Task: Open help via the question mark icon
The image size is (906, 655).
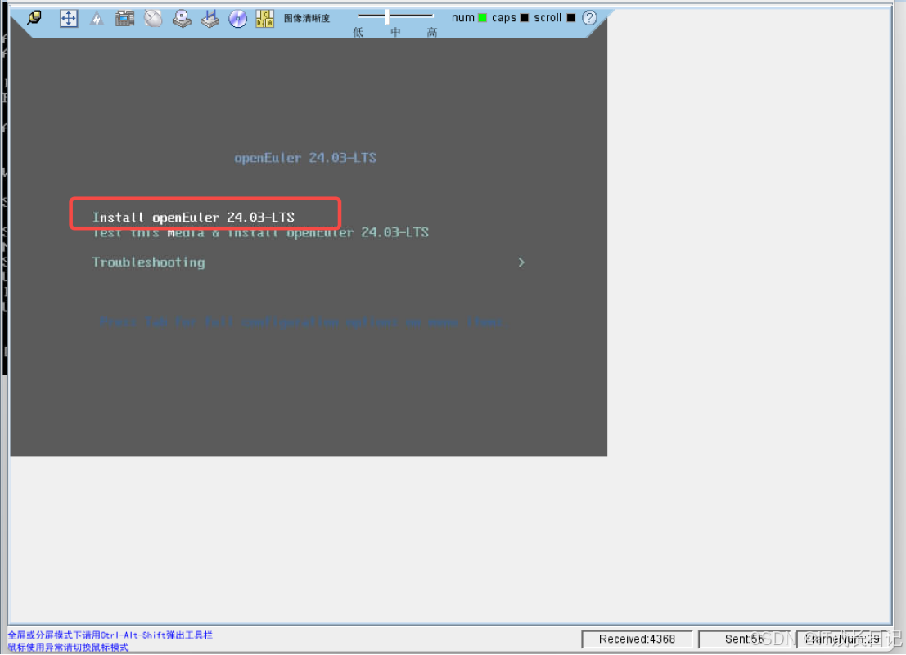Action: [589, 18]
